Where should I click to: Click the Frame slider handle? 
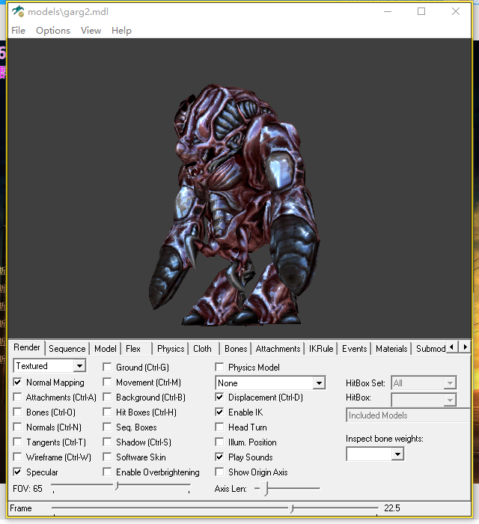click(x=291, y=508)
